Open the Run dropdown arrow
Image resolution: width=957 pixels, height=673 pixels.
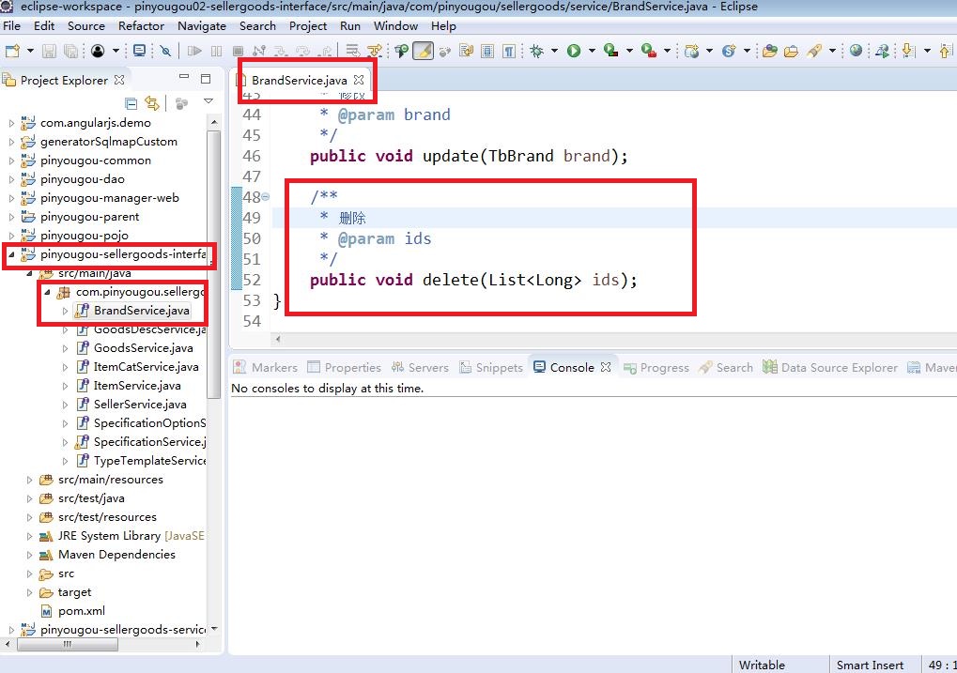click(592, 52)
